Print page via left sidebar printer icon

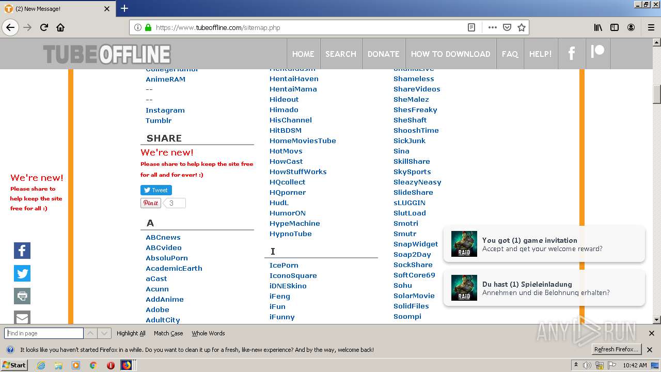[22, 296]
